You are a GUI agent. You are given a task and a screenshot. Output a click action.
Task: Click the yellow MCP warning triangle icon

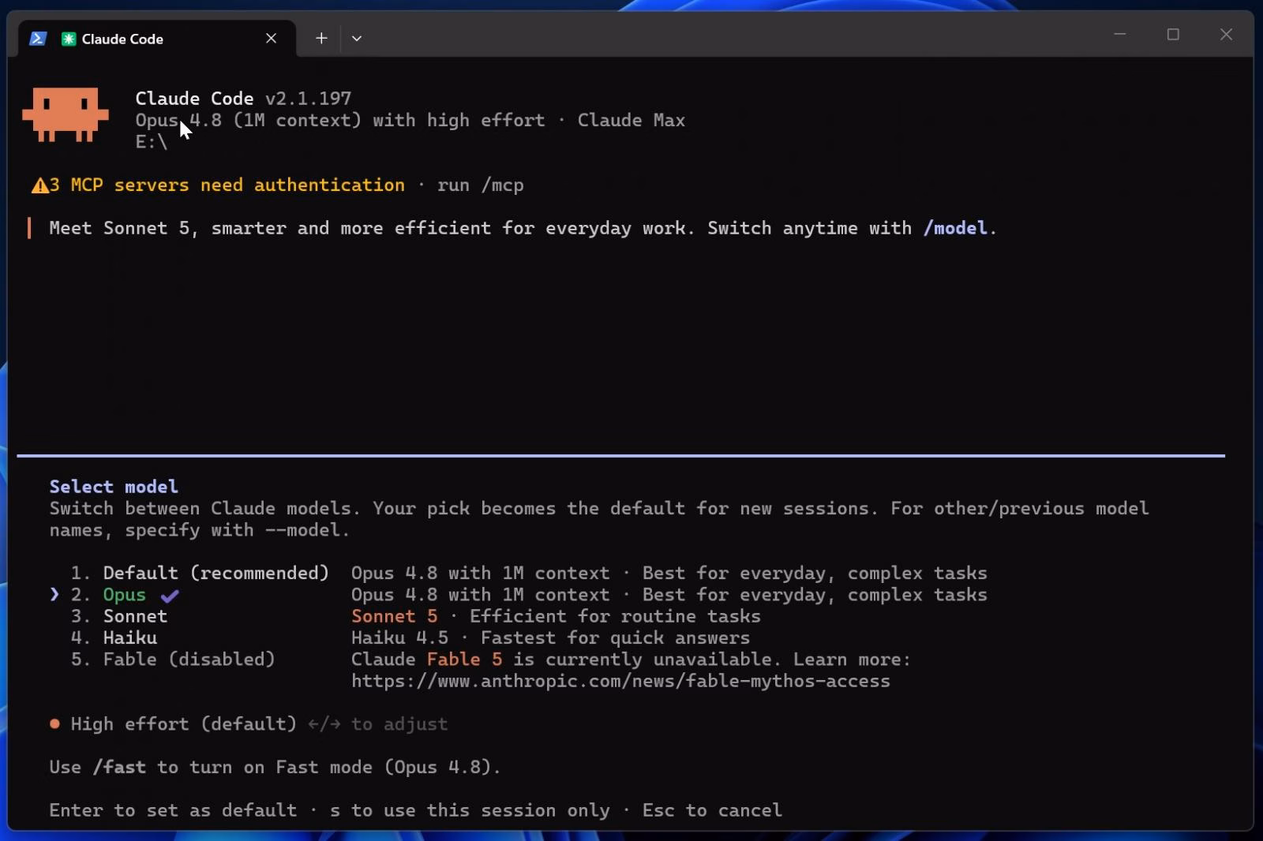pyautogui.click(x=39, y=185)
